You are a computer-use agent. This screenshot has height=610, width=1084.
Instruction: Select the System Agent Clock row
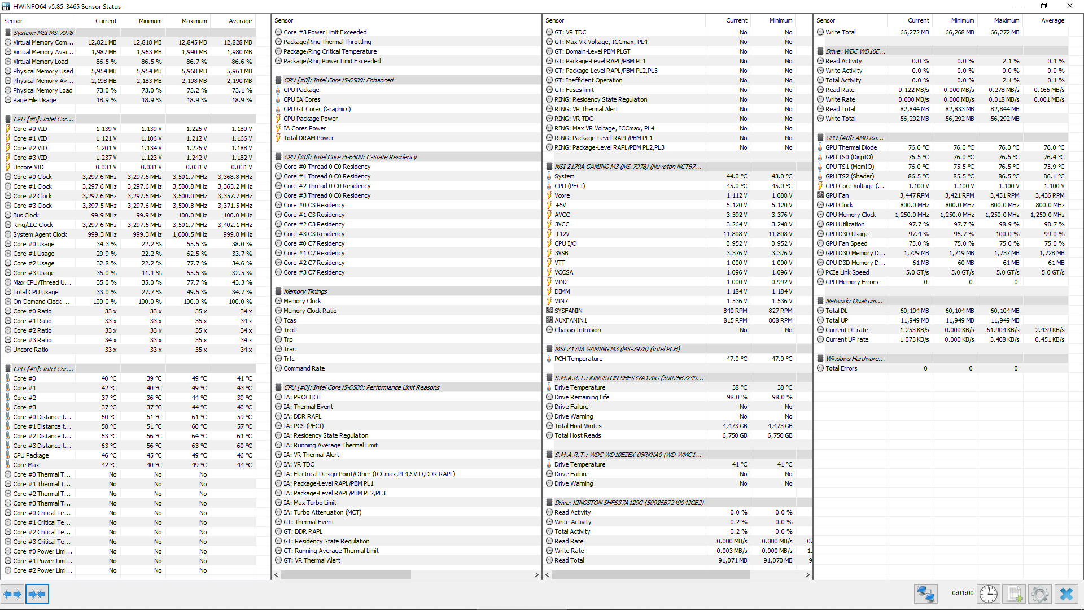[x=129, y=234]
